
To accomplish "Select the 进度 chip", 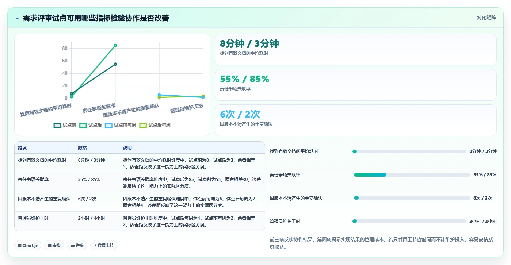I will click(x=77, y=245).
